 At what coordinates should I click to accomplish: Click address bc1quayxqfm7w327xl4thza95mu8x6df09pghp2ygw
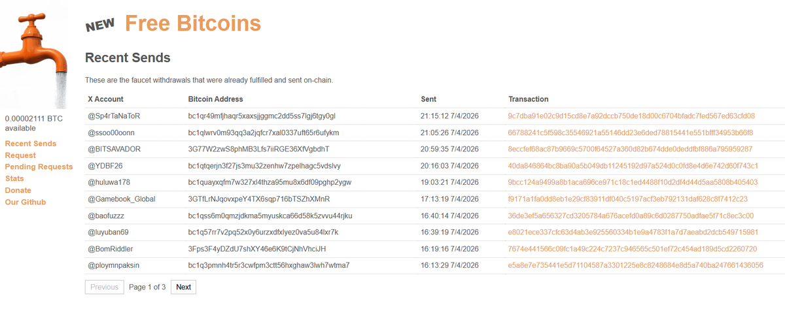pos(270,183)
